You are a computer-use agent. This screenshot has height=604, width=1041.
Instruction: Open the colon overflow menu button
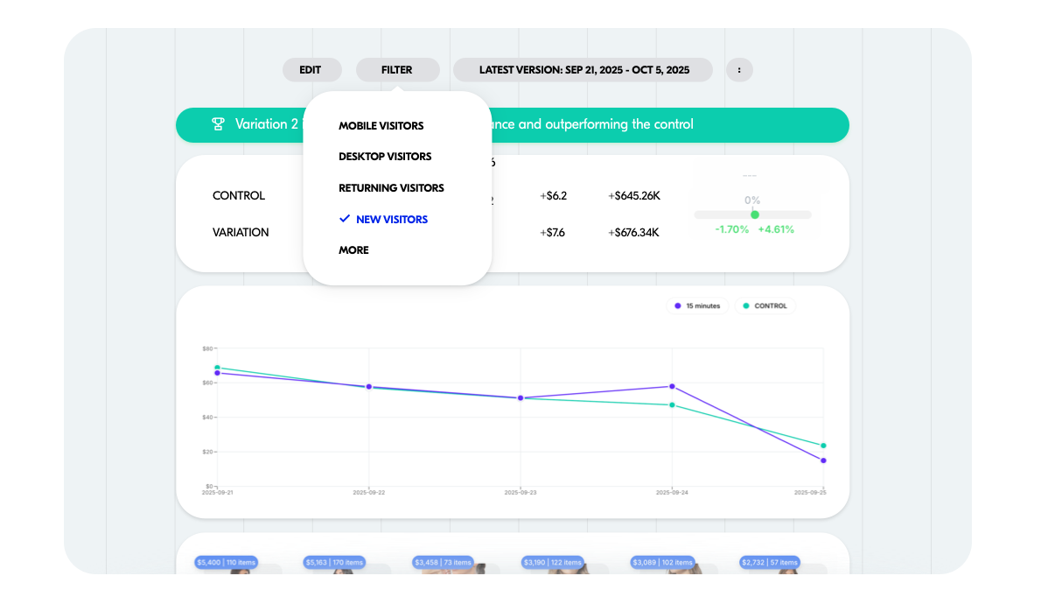739,70
